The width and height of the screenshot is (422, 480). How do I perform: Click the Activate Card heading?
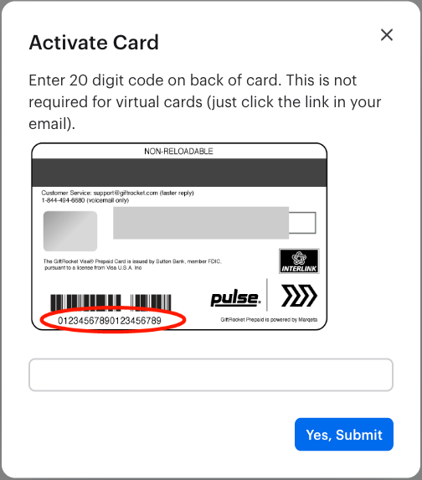[x=94, y=43]
